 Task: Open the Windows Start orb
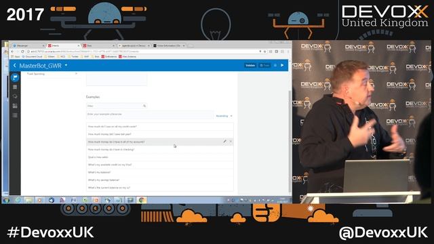click(6, 200)
